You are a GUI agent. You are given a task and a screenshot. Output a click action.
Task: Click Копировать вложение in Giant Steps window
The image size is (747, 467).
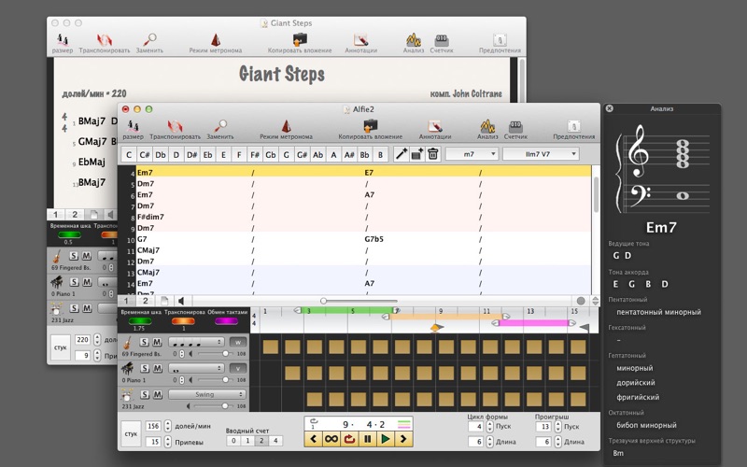[x=300, y=43]
